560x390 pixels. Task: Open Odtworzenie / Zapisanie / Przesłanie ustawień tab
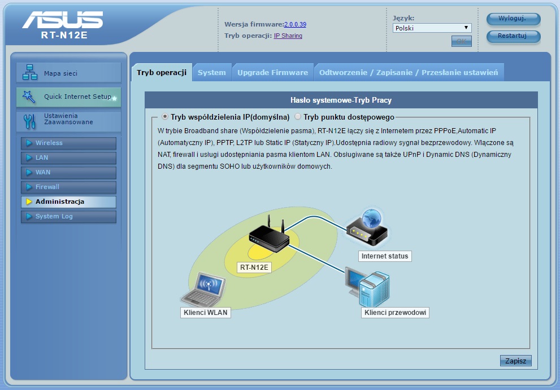click(409, 72)
